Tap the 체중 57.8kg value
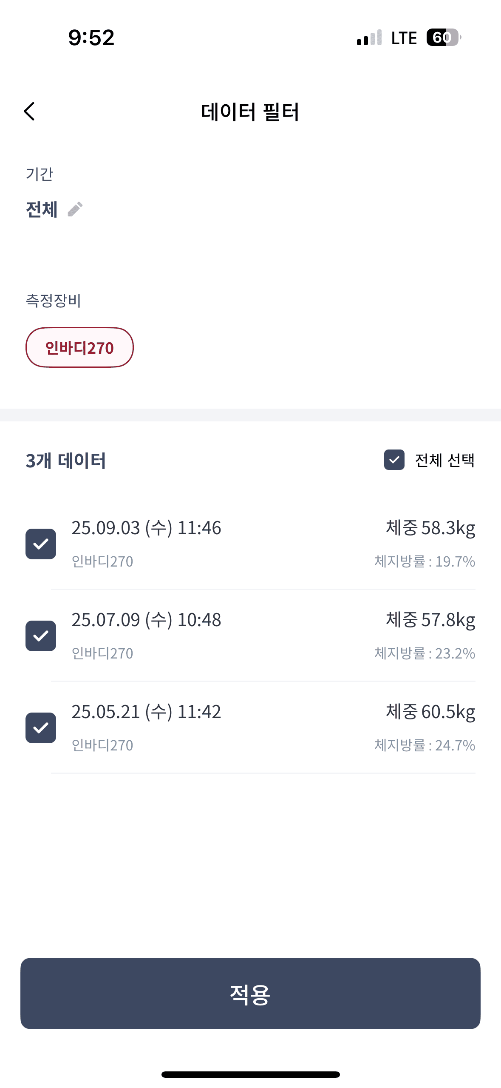Image resolution: width=501 pixels, height=1088 pixels. [430, 620]
